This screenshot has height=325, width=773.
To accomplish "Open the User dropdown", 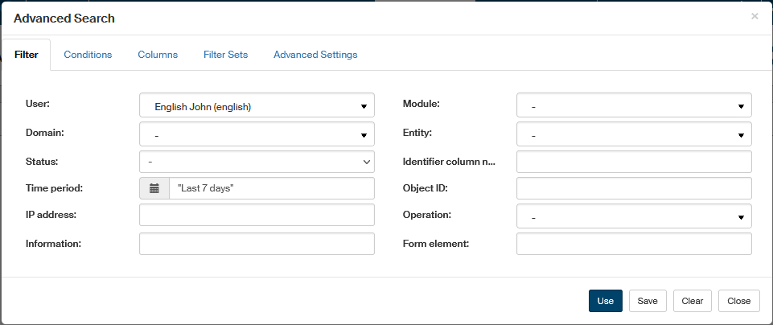I will click(x=257, y=106).
